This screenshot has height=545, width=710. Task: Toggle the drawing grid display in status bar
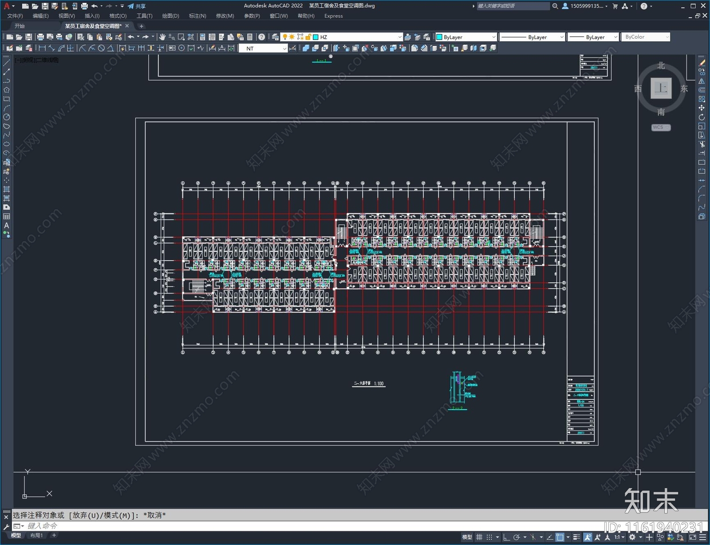click(479, 537)
